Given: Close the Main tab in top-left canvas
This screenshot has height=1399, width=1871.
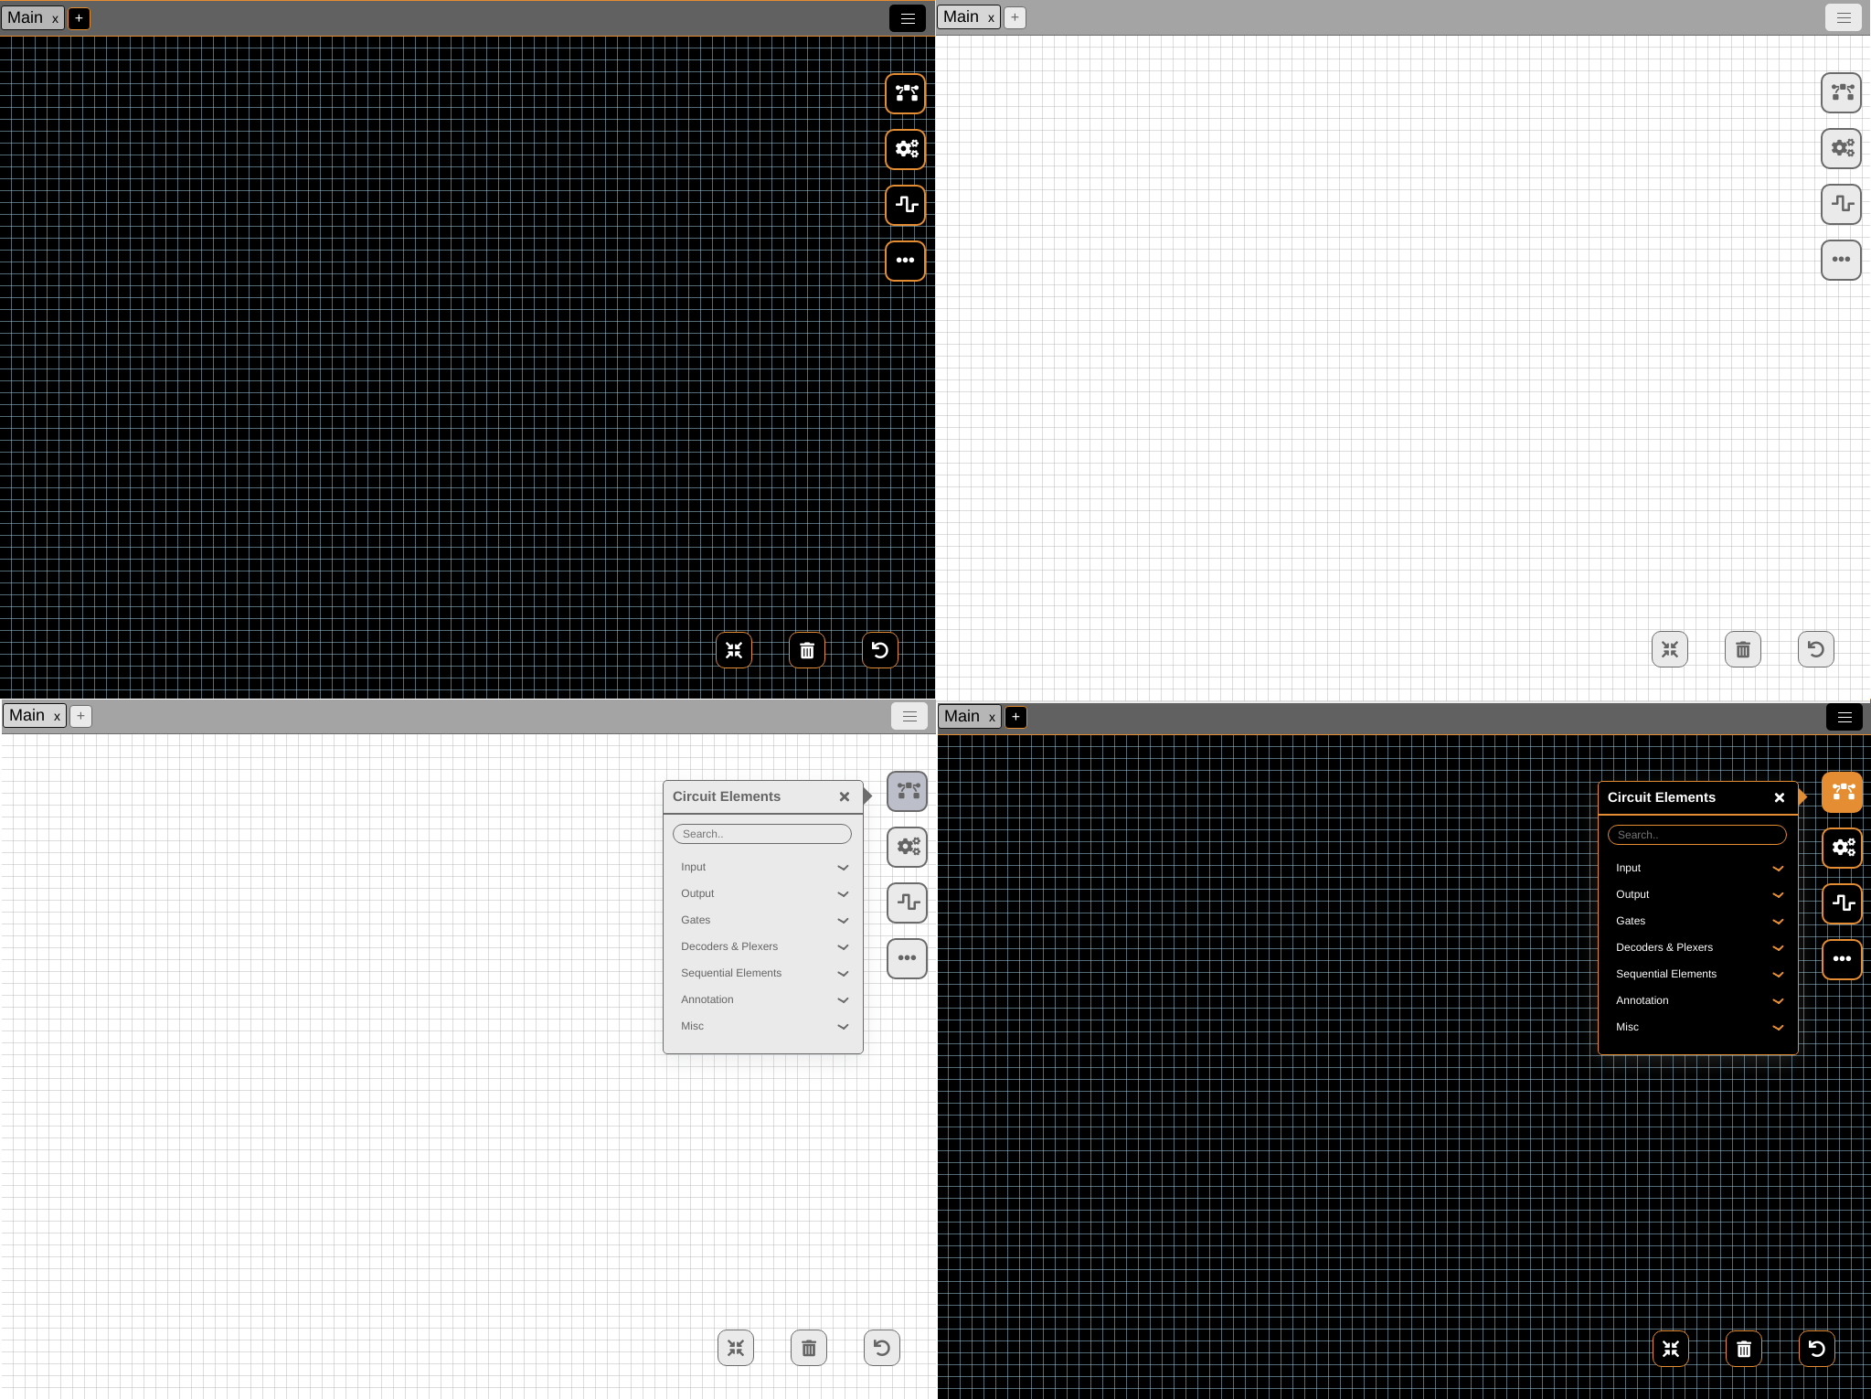Looking at the screenshot, I should pos(55,18).
